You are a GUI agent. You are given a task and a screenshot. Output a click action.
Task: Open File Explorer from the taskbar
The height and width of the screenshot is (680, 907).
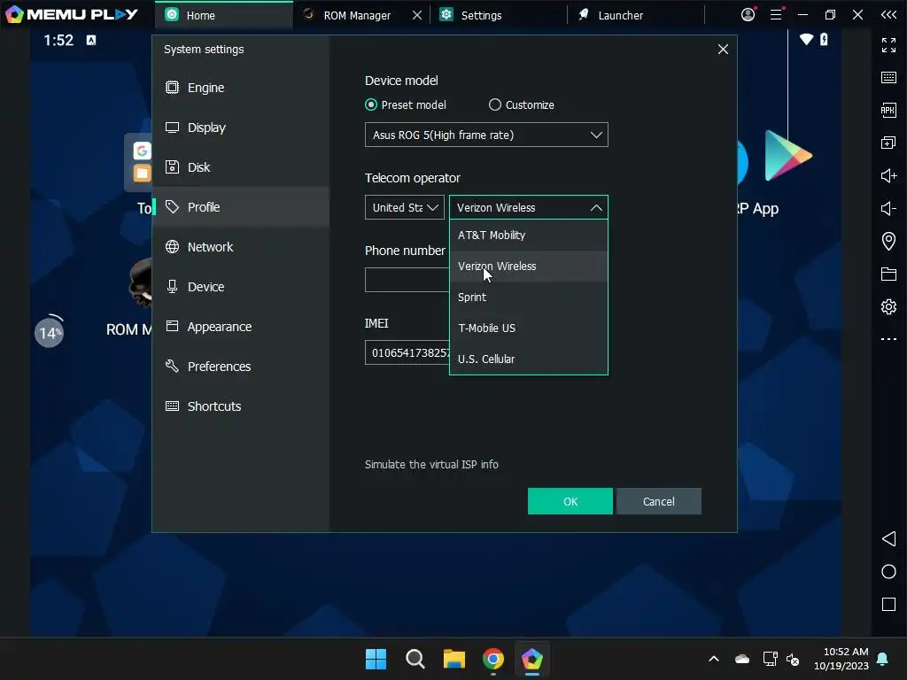pos(454,659)
